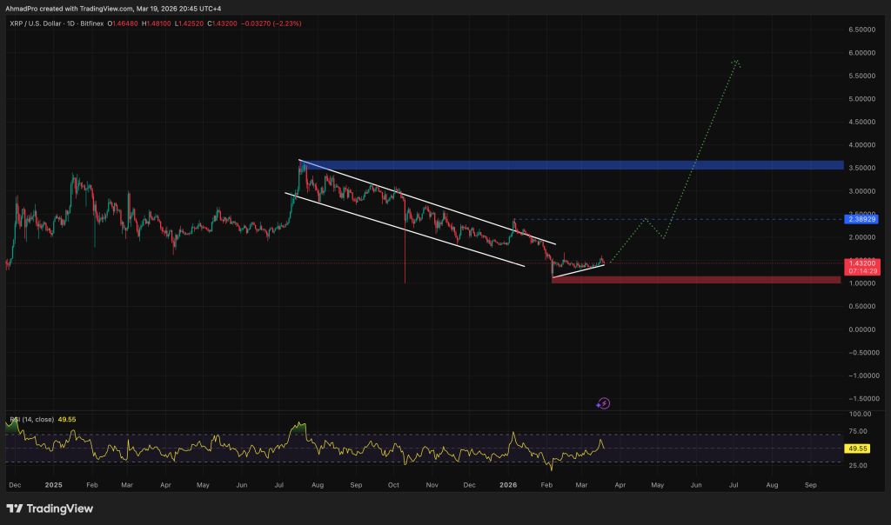Click the 6.50000 label on the price axis

(x=861, y=30)
